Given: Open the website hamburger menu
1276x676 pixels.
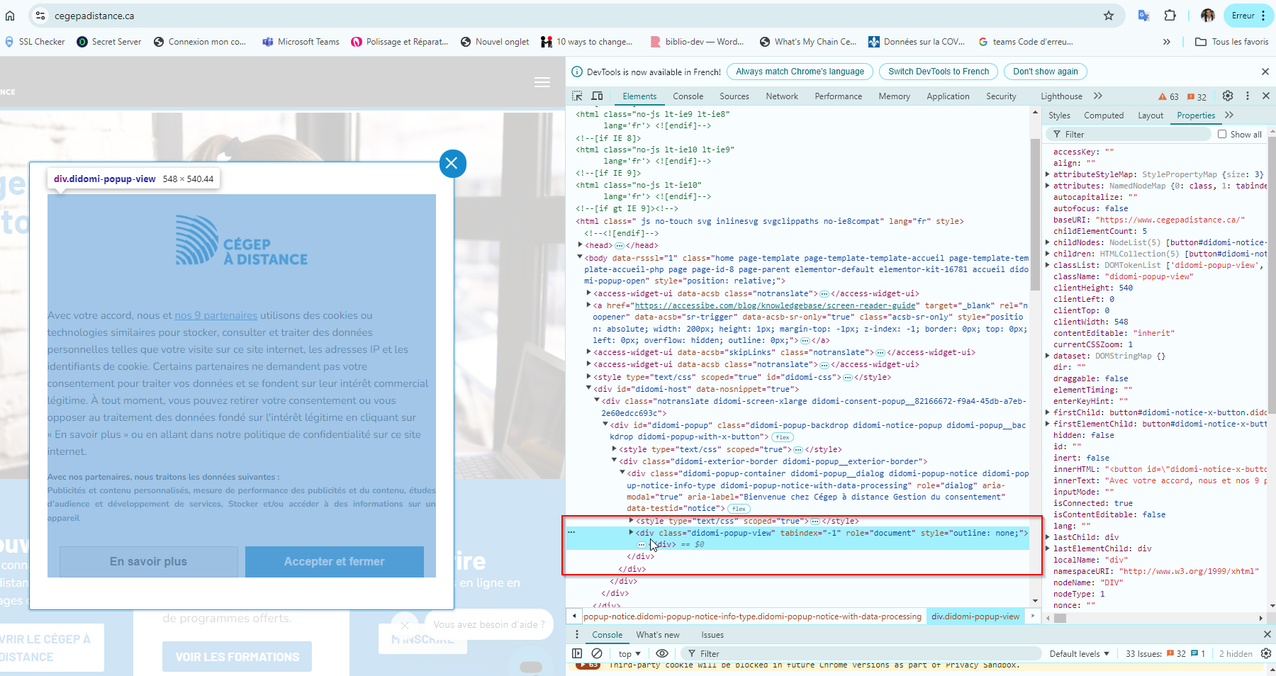Looking at the screenshot, I should 542,82.
